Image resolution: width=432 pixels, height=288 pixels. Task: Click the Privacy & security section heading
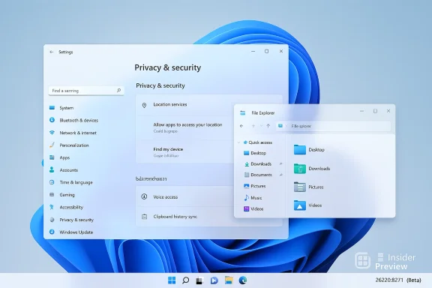tap(160, 85)
